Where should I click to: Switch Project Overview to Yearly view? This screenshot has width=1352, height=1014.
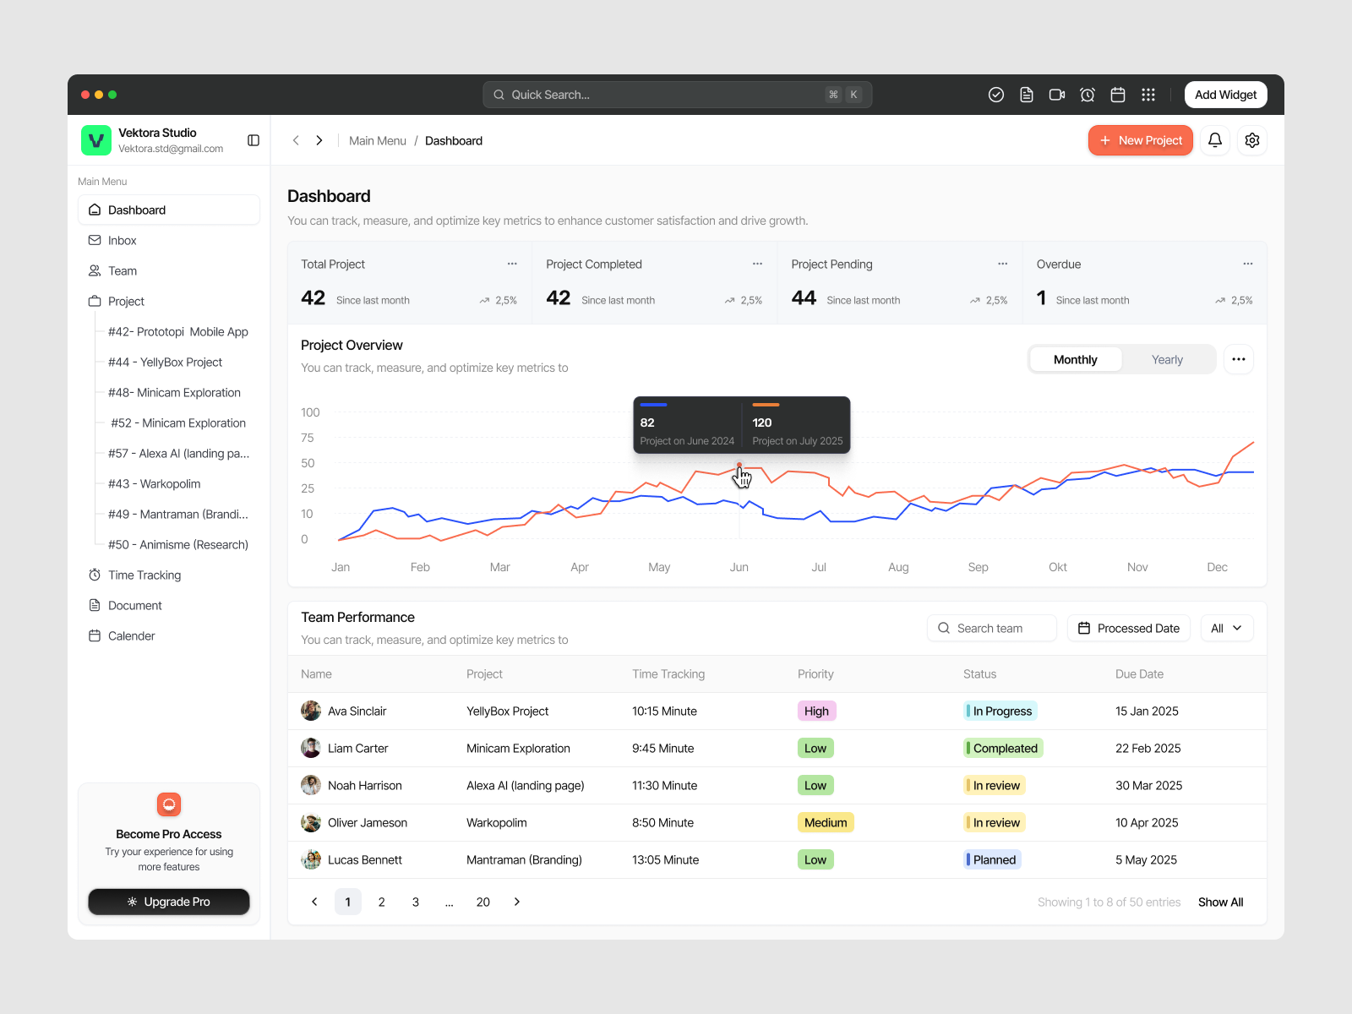pos(1167,359)
